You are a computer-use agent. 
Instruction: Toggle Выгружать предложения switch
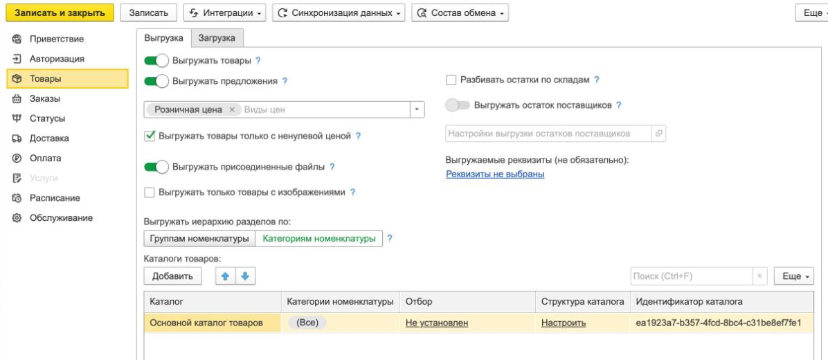156,81
